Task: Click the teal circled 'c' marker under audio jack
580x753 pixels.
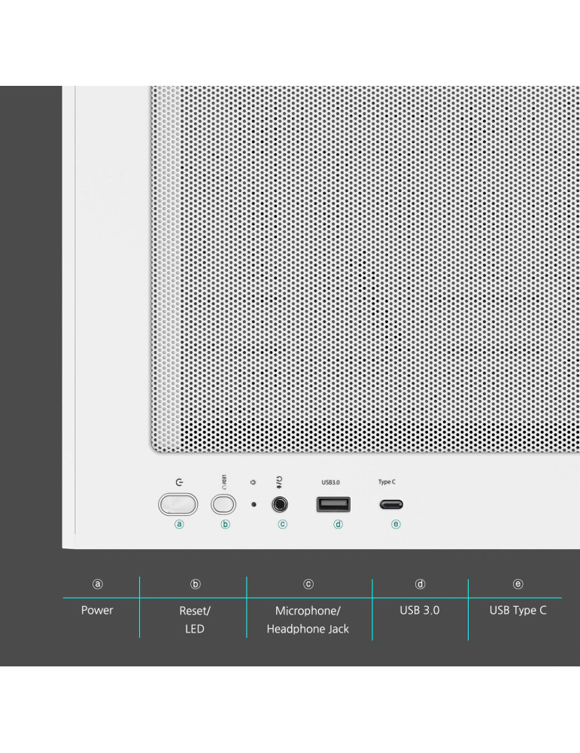Action: (x=283, y=524)
